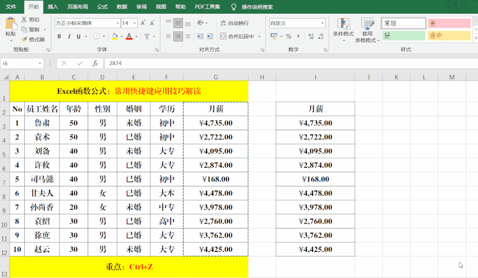This screenshot has height=278, width=478.
Task: Switch to the 插入 (Insert) tab
Action: (x=53, y=7)
